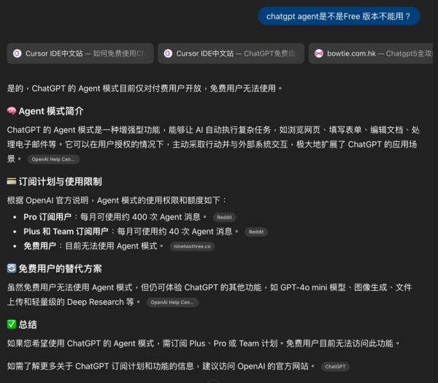Click sentence starting 如需了解更多关于 ChatGPT

click(x=161, y=366)
